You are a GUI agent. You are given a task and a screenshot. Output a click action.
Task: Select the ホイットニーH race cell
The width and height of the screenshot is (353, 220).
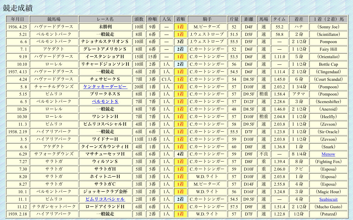click(x=105, y=177)
